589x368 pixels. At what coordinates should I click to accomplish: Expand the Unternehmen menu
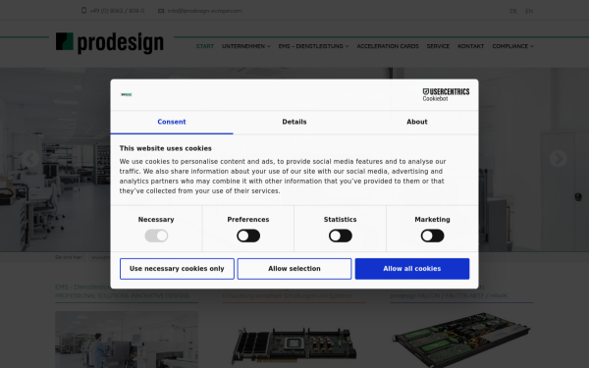246,46
